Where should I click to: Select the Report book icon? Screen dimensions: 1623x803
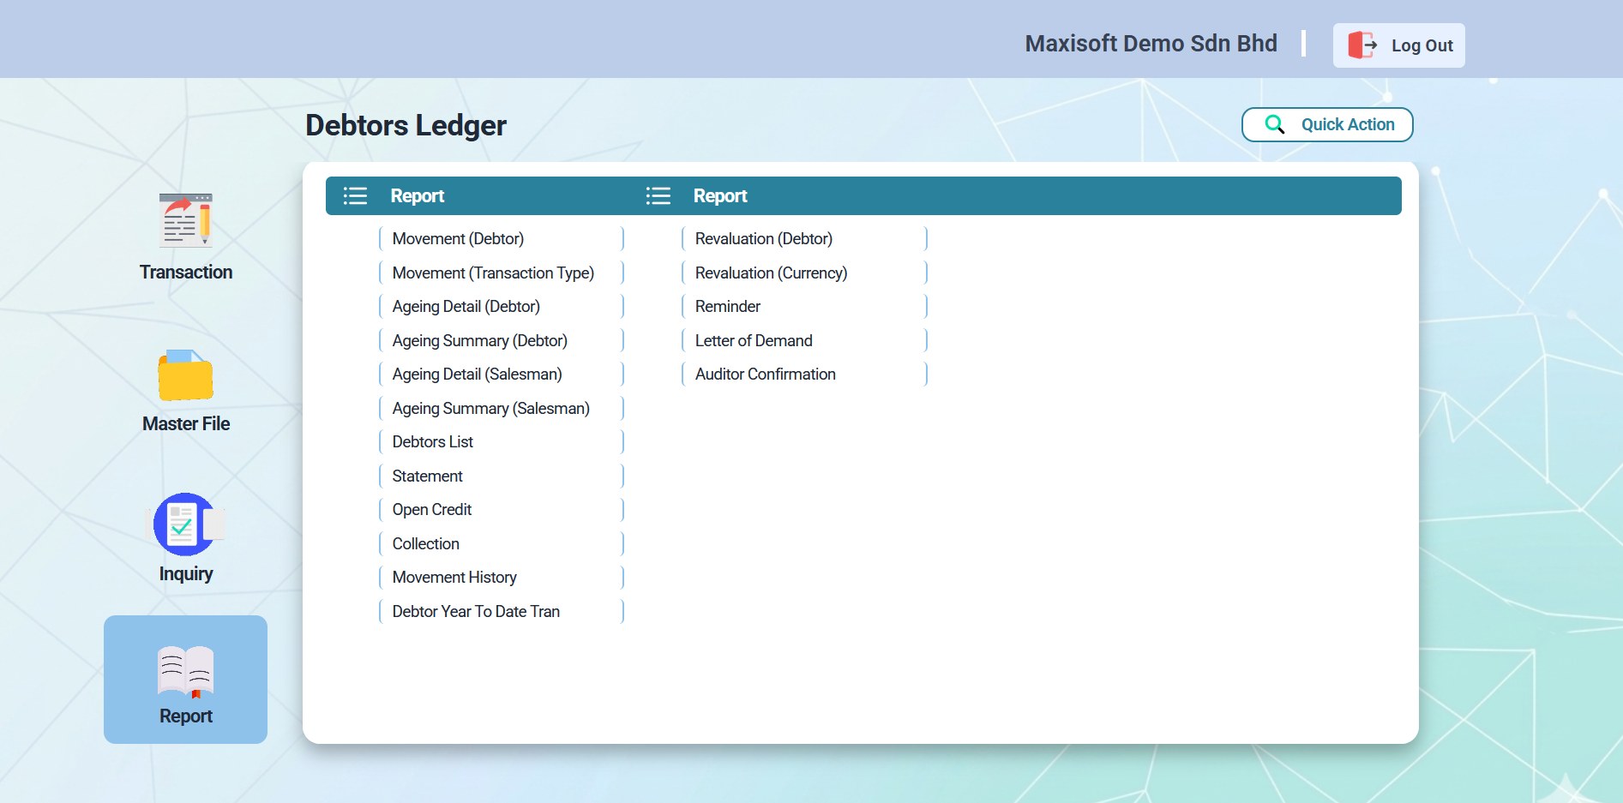tap(185, 671)
